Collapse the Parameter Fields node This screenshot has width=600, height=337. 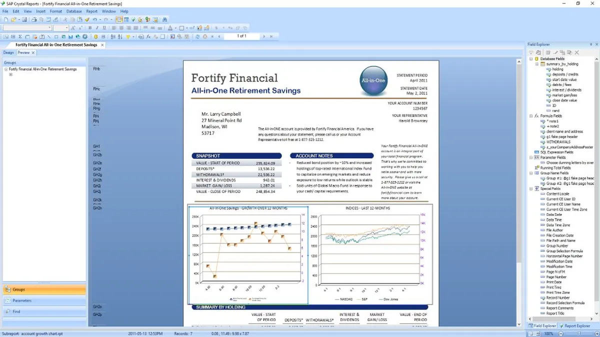click(x=531, y=157)
